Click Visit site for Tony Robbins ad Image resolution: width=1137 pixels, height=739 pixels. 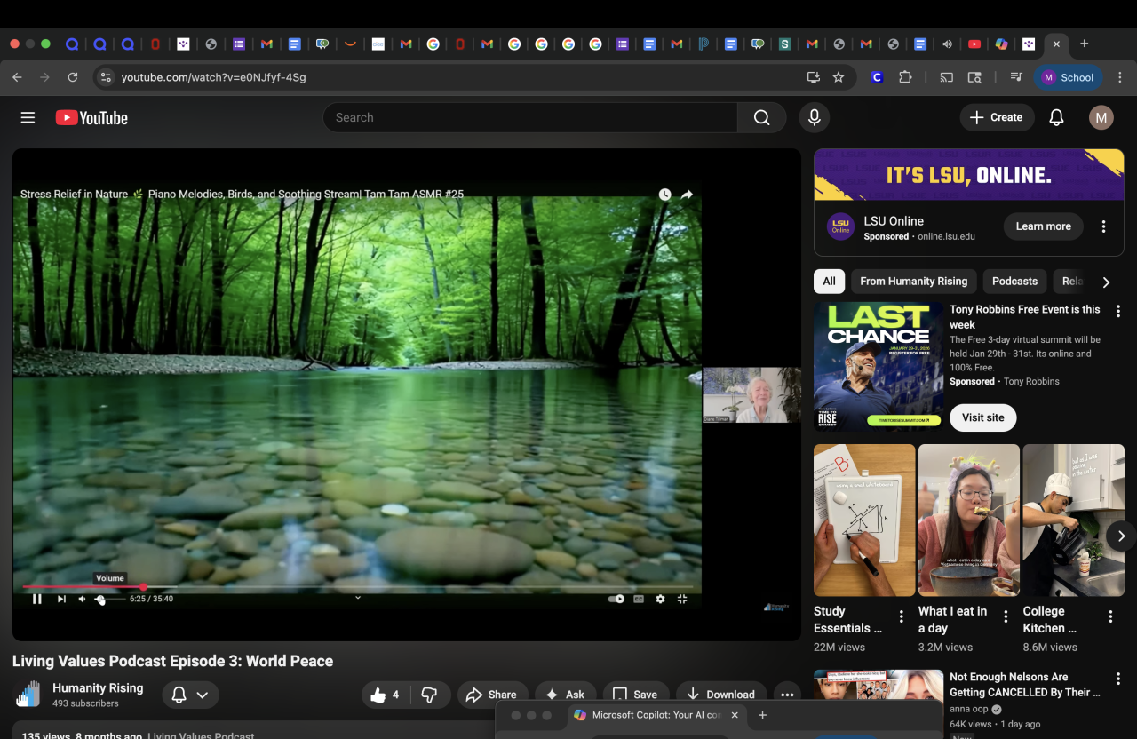click(x=982, y=417)
